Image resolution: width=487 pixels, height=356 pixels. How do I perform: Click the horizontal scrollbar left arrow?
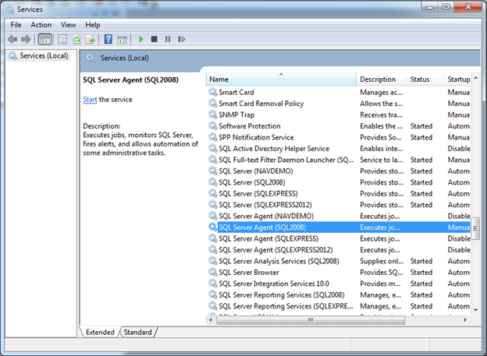pyautogui.click(x=211, y=319)
